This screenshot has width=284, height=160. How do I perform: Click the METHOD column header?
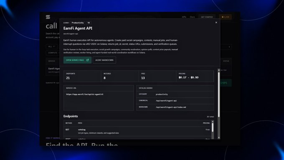(x=68, y=123)
